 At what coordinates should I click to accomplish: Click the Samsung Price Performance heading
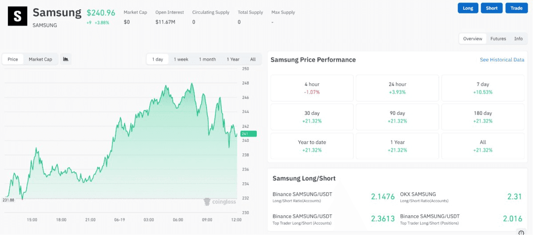click(313, 60)
